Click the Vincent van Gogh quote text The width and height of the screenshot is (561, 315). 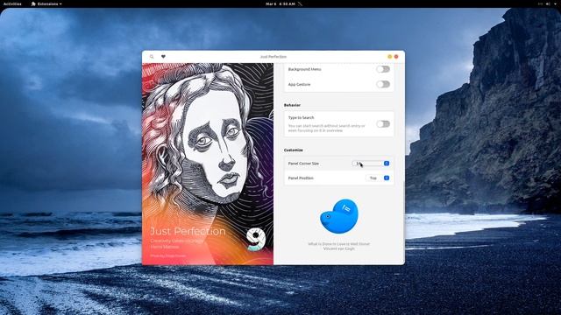[339, 246]
